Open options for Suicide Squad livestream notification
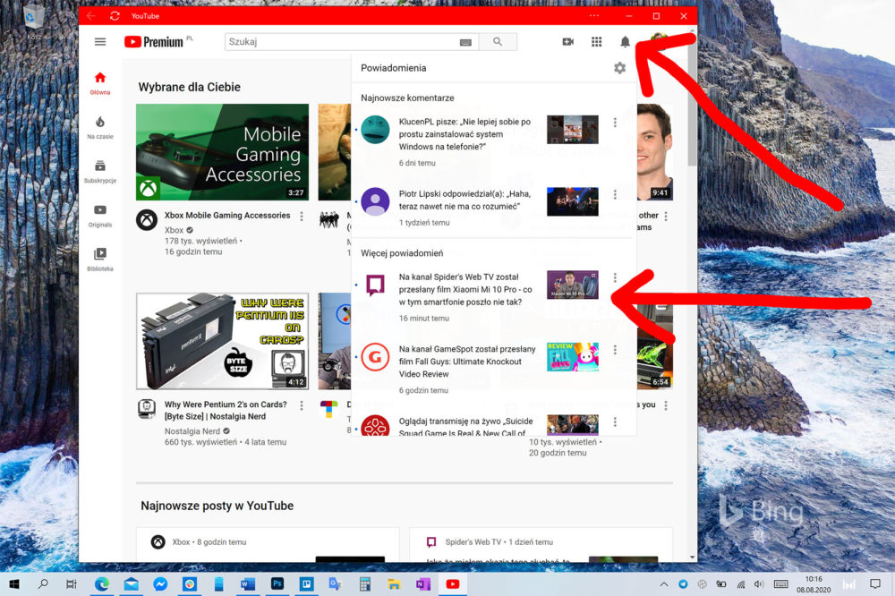The height and width of the screenshot is (596, 895). (x=615, y=421)
